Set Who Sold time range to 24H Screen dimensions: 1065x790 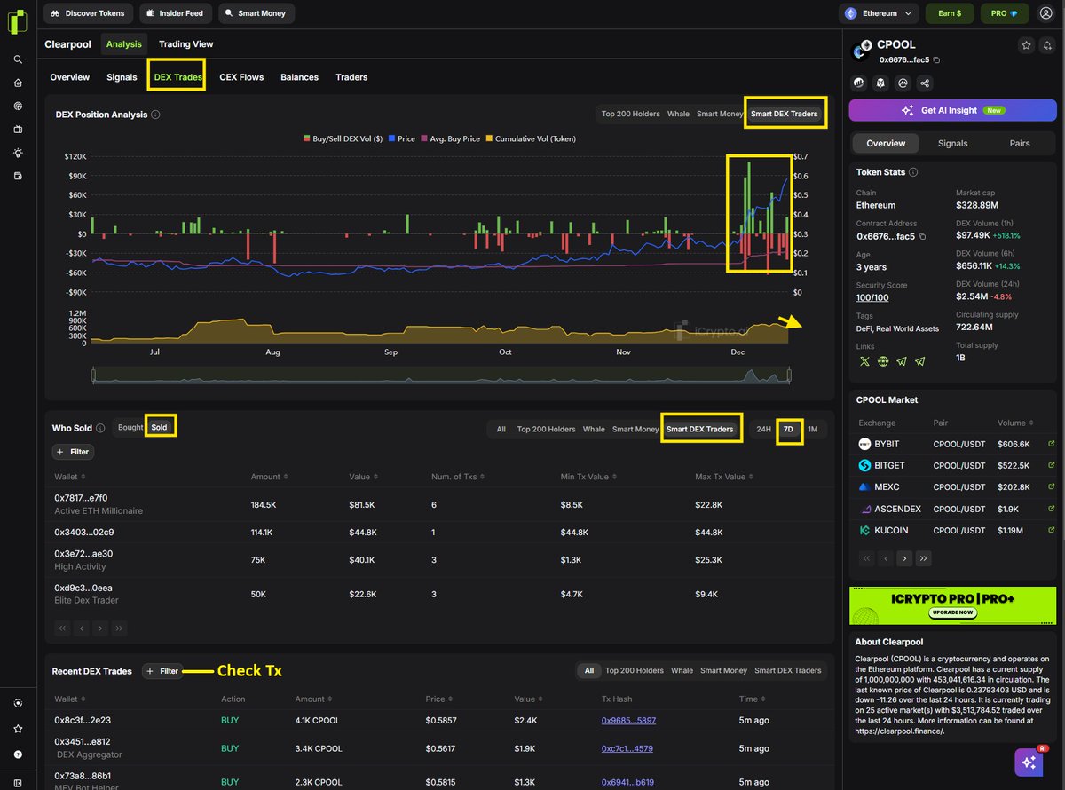[x=763, y=429]
